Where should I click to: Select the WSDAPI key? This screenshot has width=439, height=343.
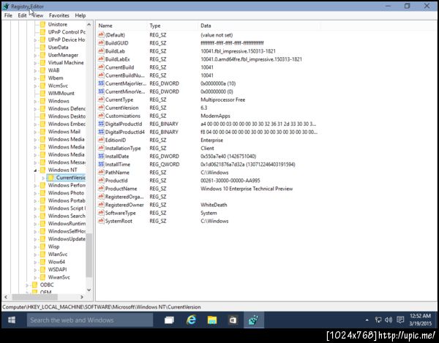[x=57, y=269]
